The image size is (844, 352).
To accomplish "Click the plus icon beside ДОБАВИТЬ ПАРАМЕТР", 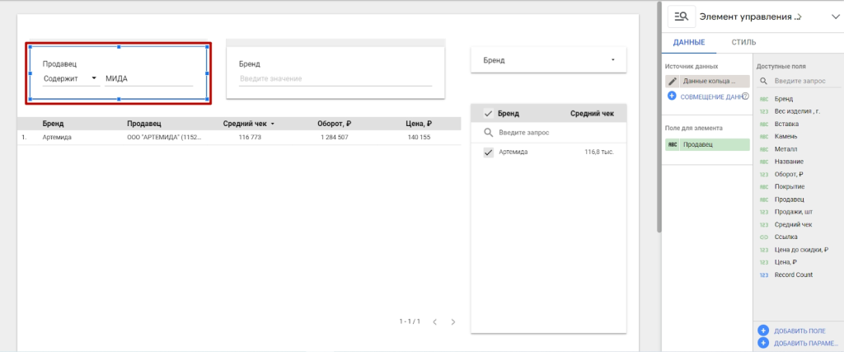I will click(763, 343).
